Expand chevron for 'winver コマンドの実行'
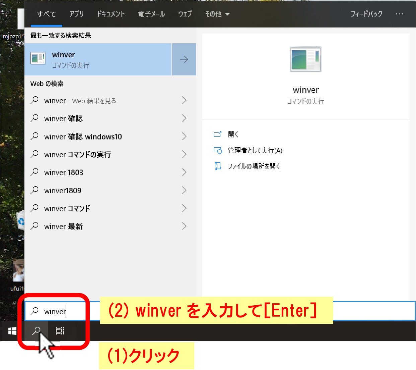The image size is (416, 370). click(x=184, y=154)
